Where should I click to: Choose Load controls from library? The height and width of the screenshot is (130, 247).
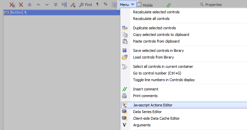[x=153, y=57]
